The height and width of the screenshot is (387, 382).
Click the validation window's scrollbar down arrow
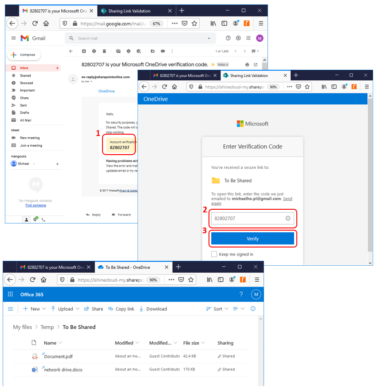point(370,263)
